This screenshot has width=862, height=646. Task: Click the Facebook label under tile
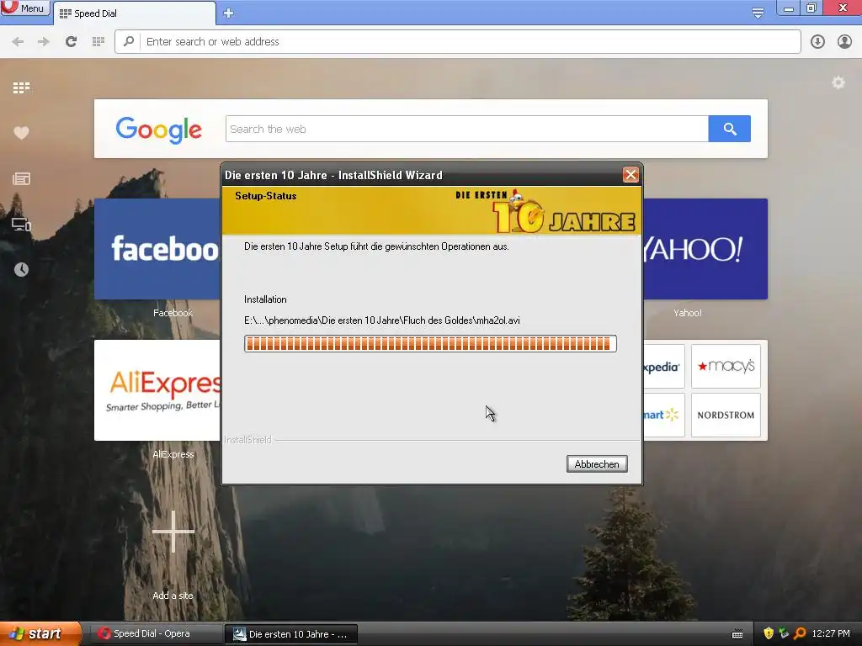[x=173, y=313]
